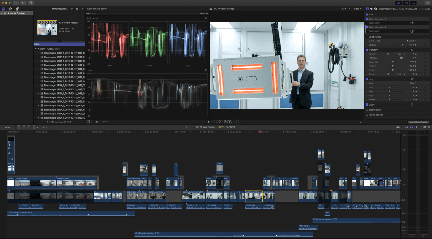
Task: Open Color Board for Color Correction 1
Action: 412,23
